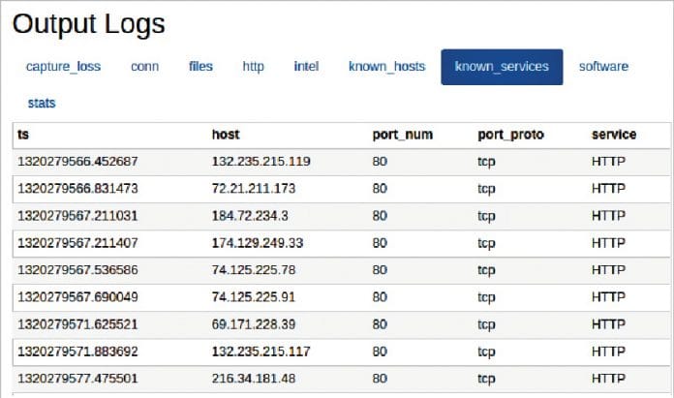Click the 72.21.211.173 host entry

254,189
